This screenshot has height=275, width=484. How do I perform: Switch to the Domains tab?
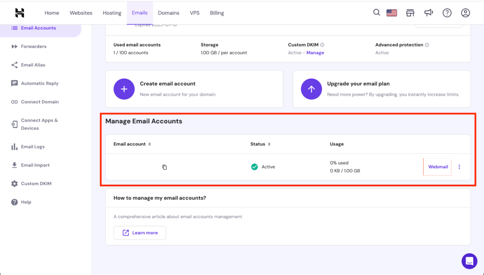click(x=168, y=13)
